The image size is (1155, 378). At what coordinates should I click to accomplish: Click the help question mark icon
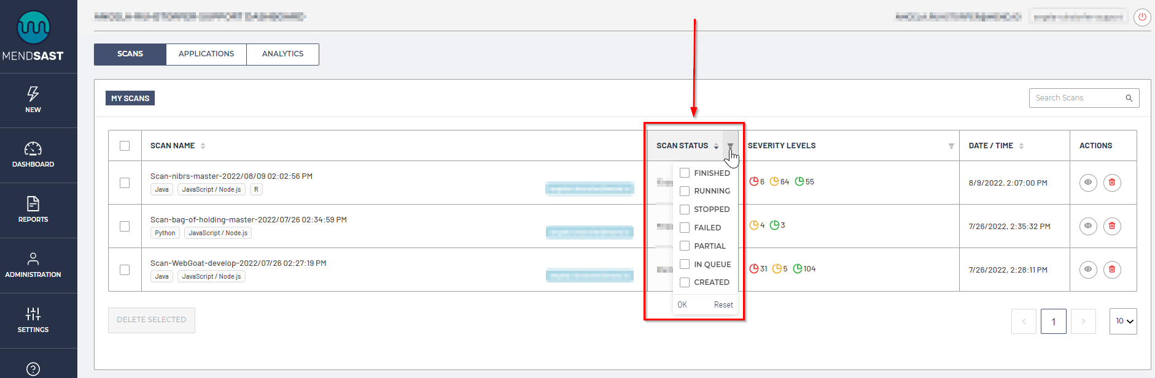point(33,369)
